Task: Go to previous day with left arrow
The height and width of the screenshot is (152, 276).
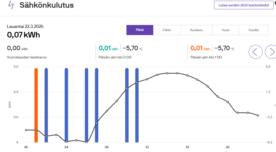Action: (x=255, y=52)
